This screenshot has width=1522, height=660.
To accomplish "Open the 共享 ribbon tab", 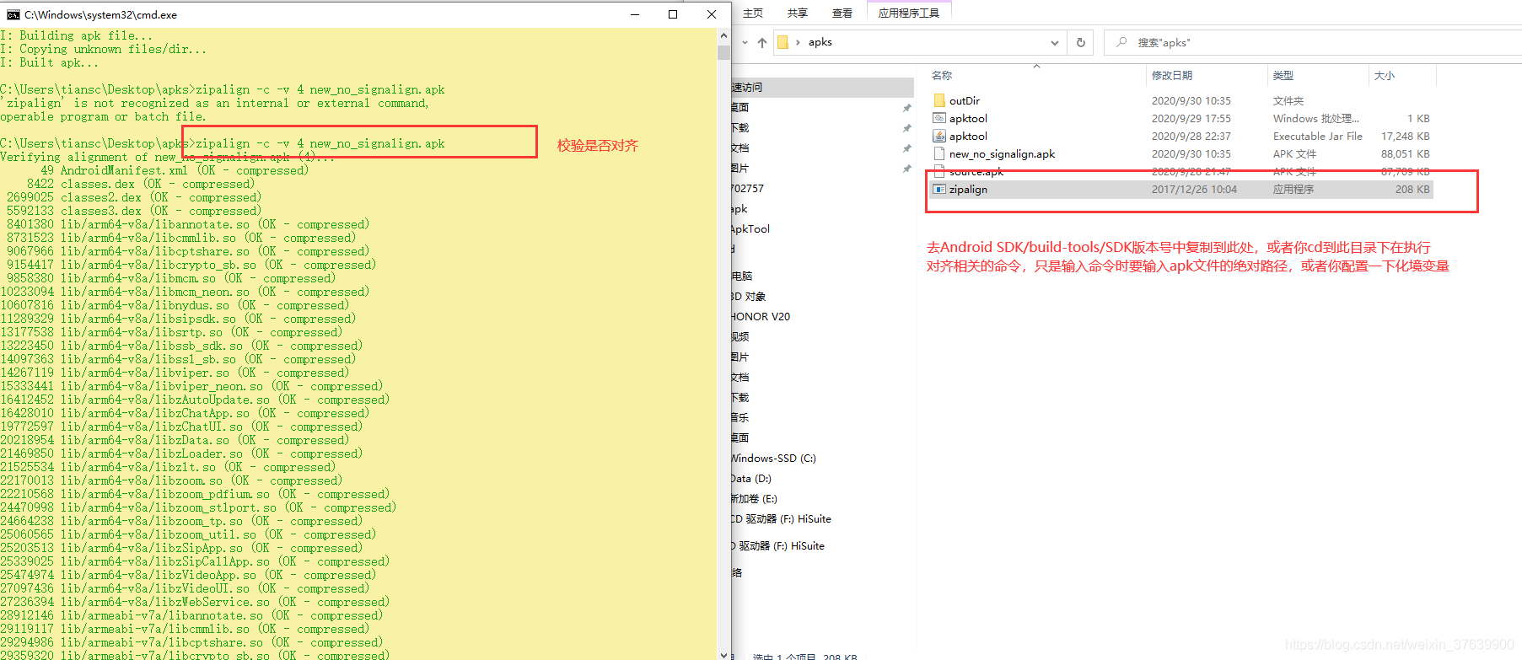I will point(798,13).
